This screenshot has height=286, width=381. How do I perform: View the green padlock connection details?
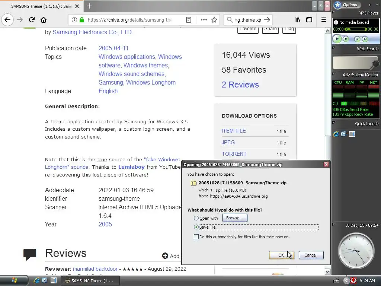click(x=82, y=20)
